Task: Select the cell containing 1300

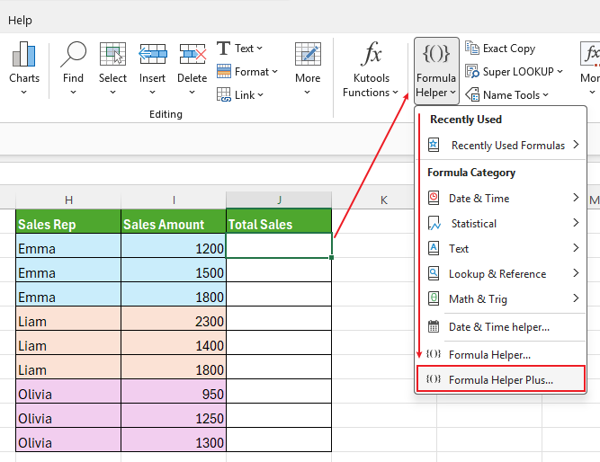Action: coord(174,440)
